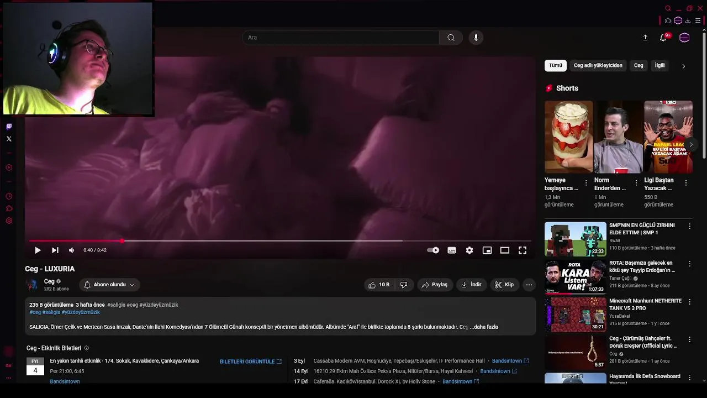Open options for SMP'NIN EN GÜÇLÜ ZIRHINI video
Viewport: 707px width, 398px height.
pyautogui.click(x=689, y=226)
